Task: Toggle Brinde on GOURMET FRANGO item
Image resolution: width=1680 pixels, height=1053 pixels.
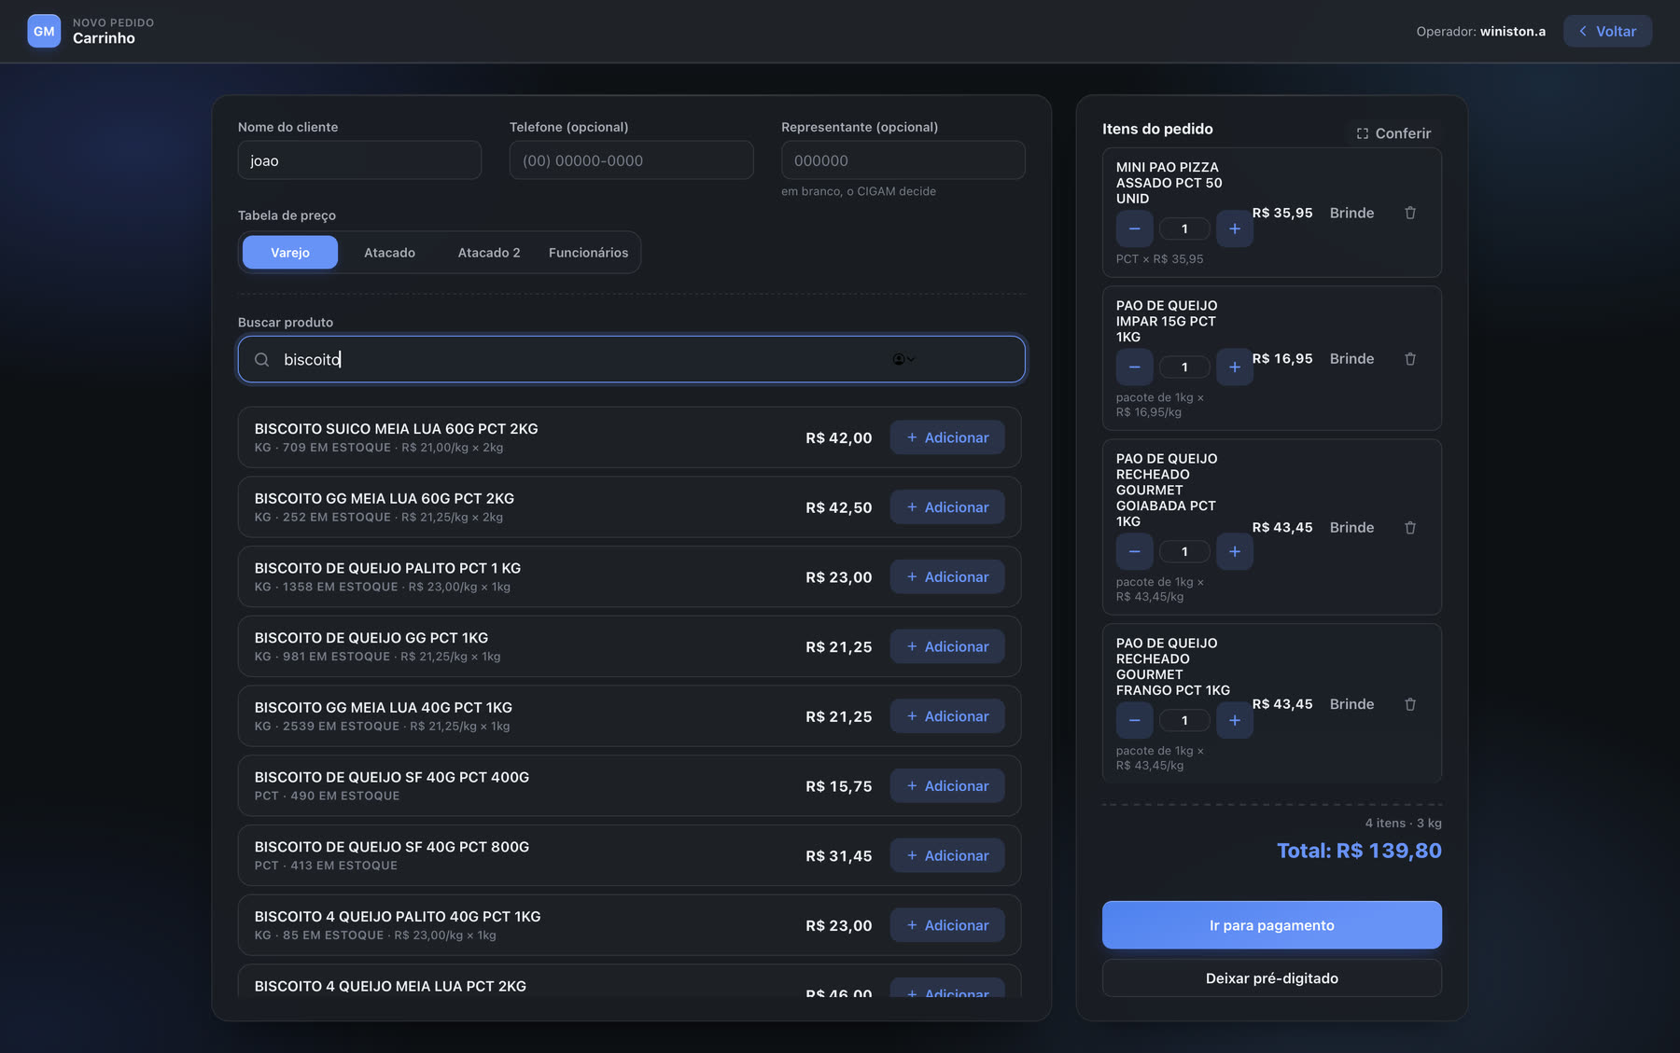Action: [x=1351, y=704]
